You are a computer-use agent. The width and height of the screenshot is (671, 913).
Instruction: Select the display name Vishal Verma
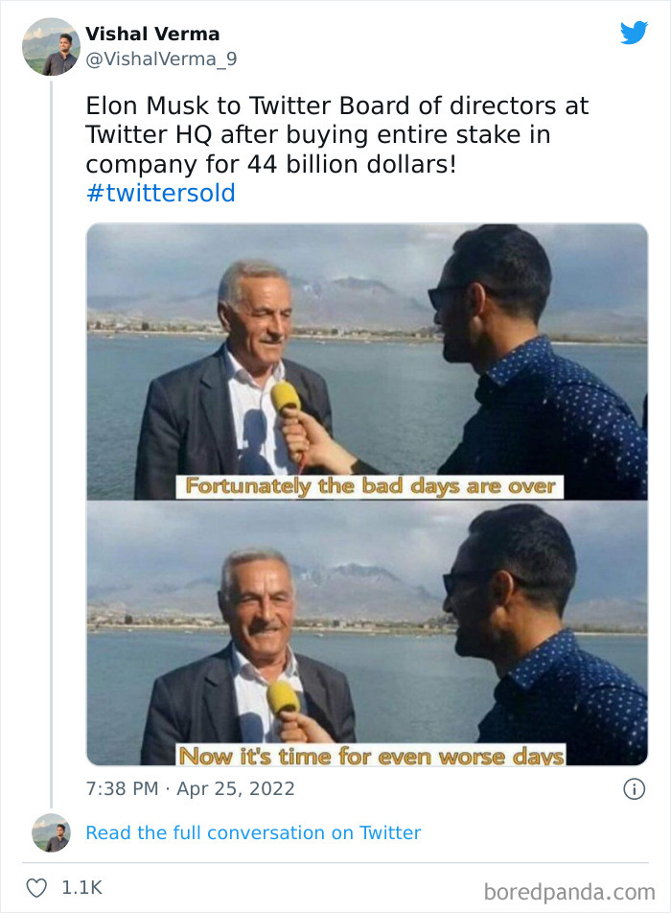click(x=153, y=34)
